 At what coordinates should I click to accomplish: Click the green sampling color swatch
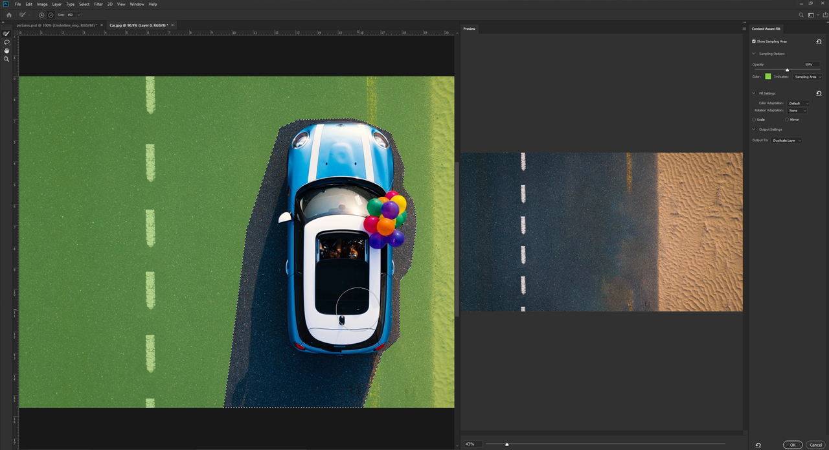[768, 76]
